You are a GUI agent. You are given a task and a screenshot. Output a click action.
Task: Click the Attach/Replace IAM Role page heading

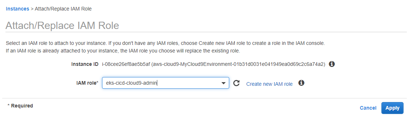click(x=62, y=25)
